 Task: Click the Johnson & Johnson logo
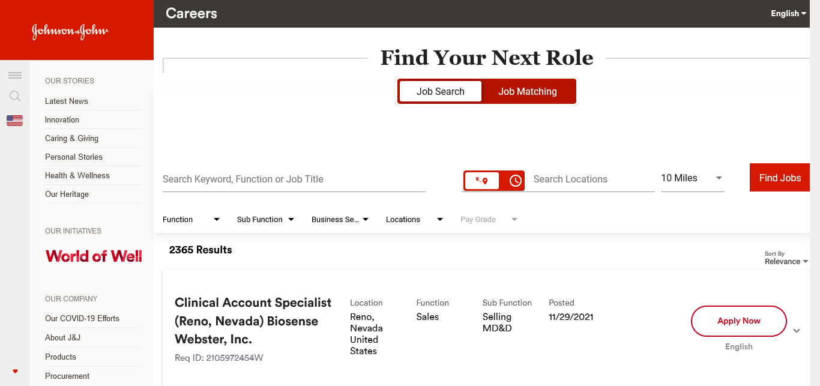pyautogui.click(x=70, y=31)
